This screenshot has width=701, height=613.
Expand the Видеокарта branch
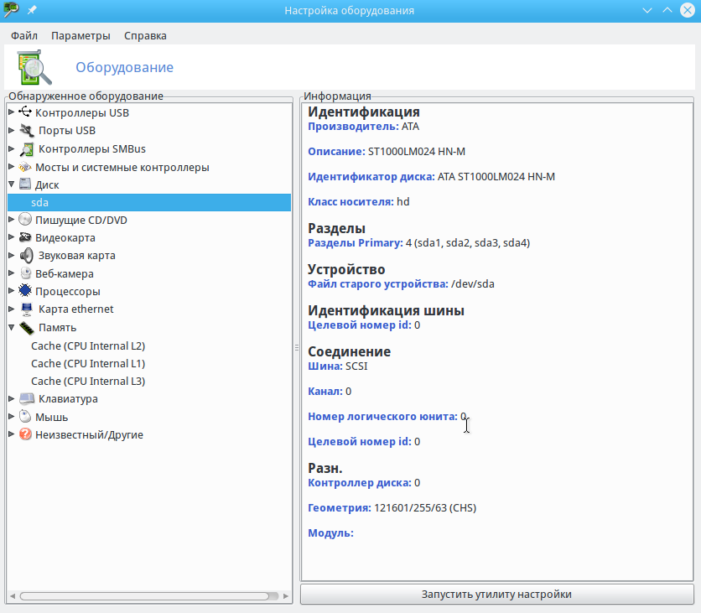[x=12, y=237]
